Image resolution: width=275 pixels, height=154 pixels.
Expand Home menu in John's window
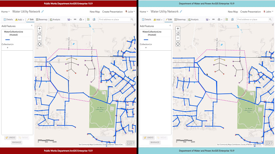[x=144, y=12]
